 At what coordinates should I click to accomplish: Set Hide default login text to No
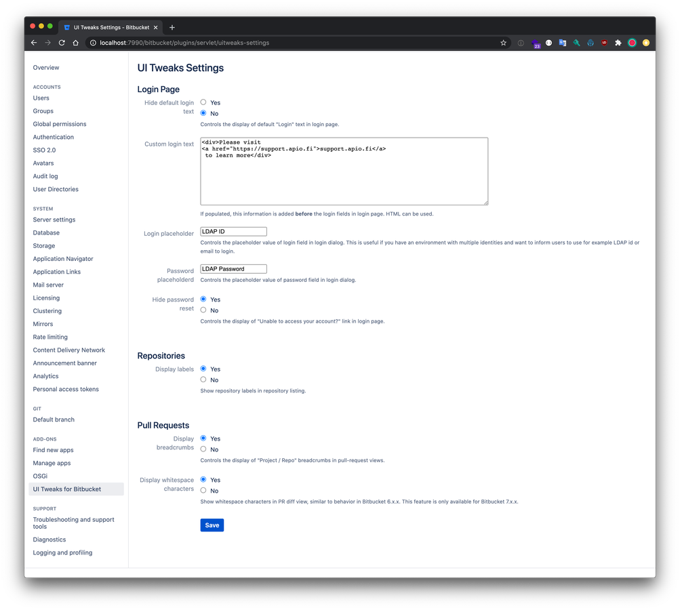(x=203, y=113)
